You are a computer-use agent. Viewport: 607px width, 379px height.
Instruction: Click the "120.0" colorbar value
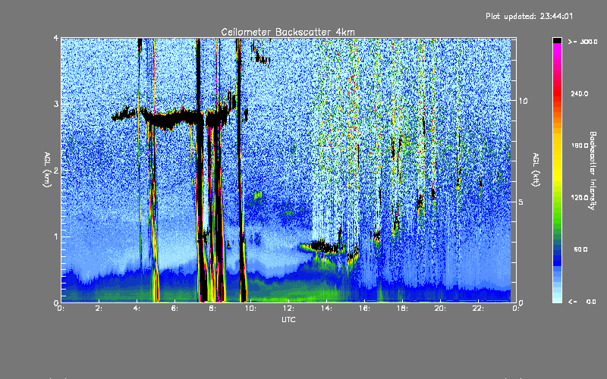click(580, 197)
